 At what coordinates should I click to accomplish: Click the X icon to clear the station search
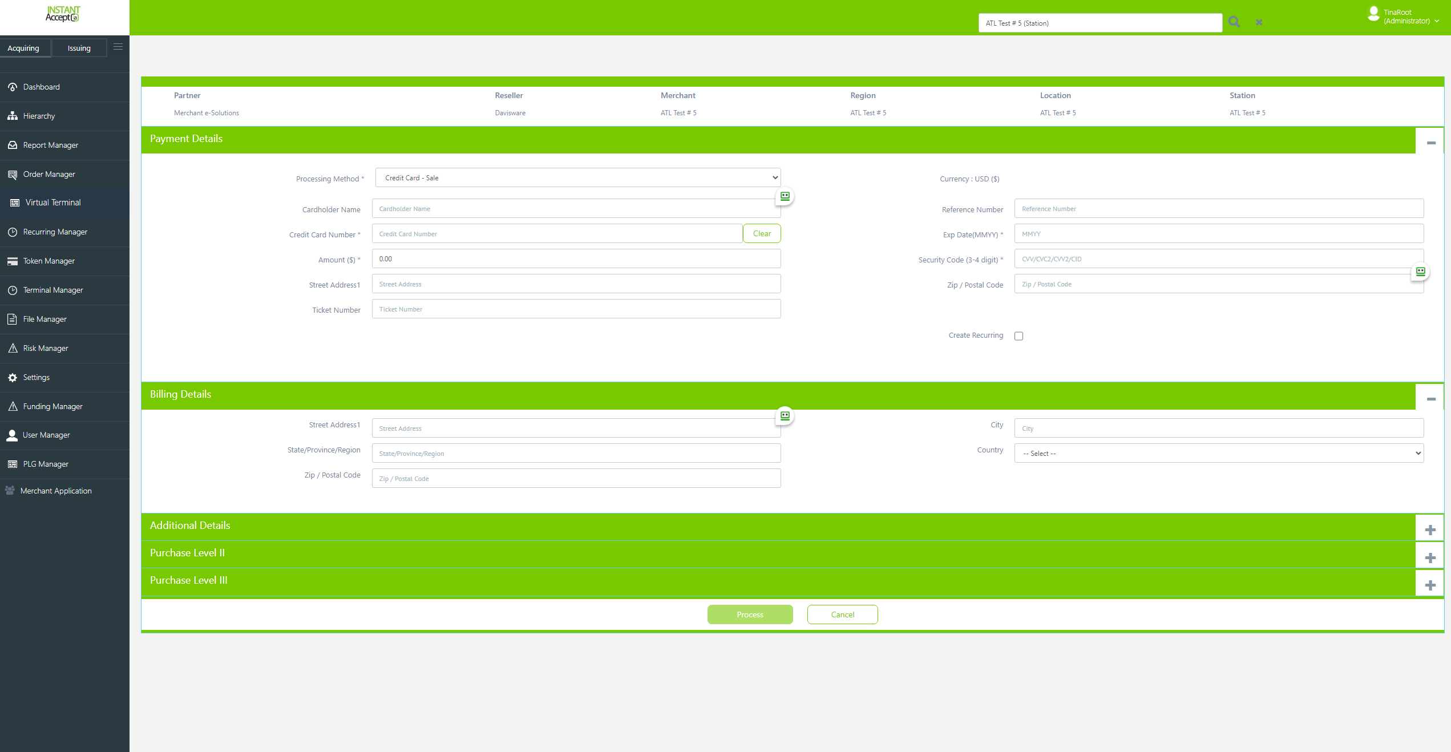click(x=1259, y=22)
